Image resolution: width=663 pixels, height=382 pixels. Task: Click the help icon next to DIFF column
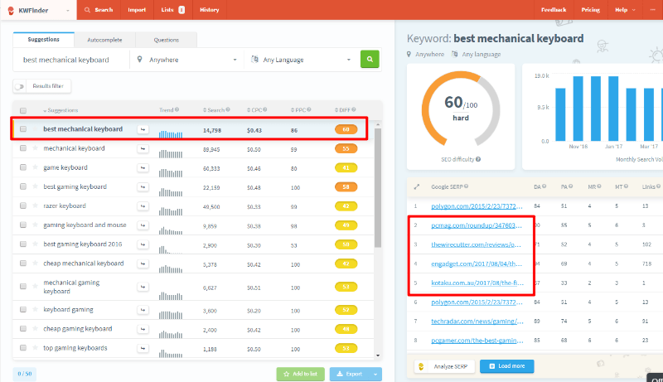pyautogui.click(x=354, y=109)
